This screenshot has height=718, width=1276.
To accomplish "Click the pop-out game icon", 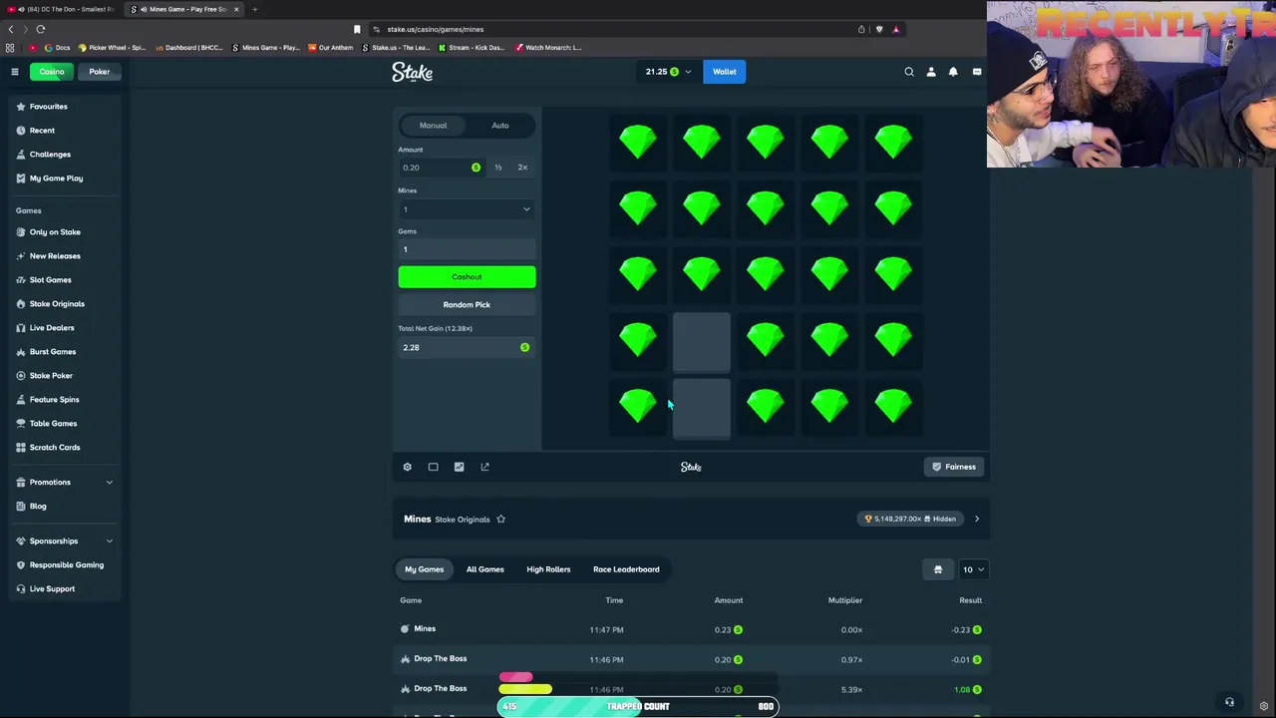I will pos(484,467).
